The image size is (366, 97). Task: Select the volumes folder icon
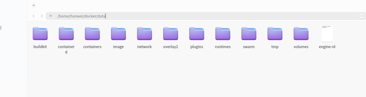[x=301, y=33]
